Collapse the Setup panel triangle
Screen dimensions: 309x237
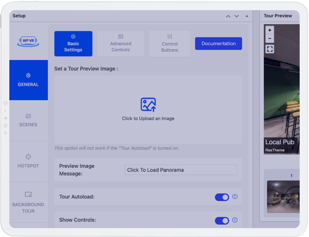pyautogui.click(x=247, y=16)
